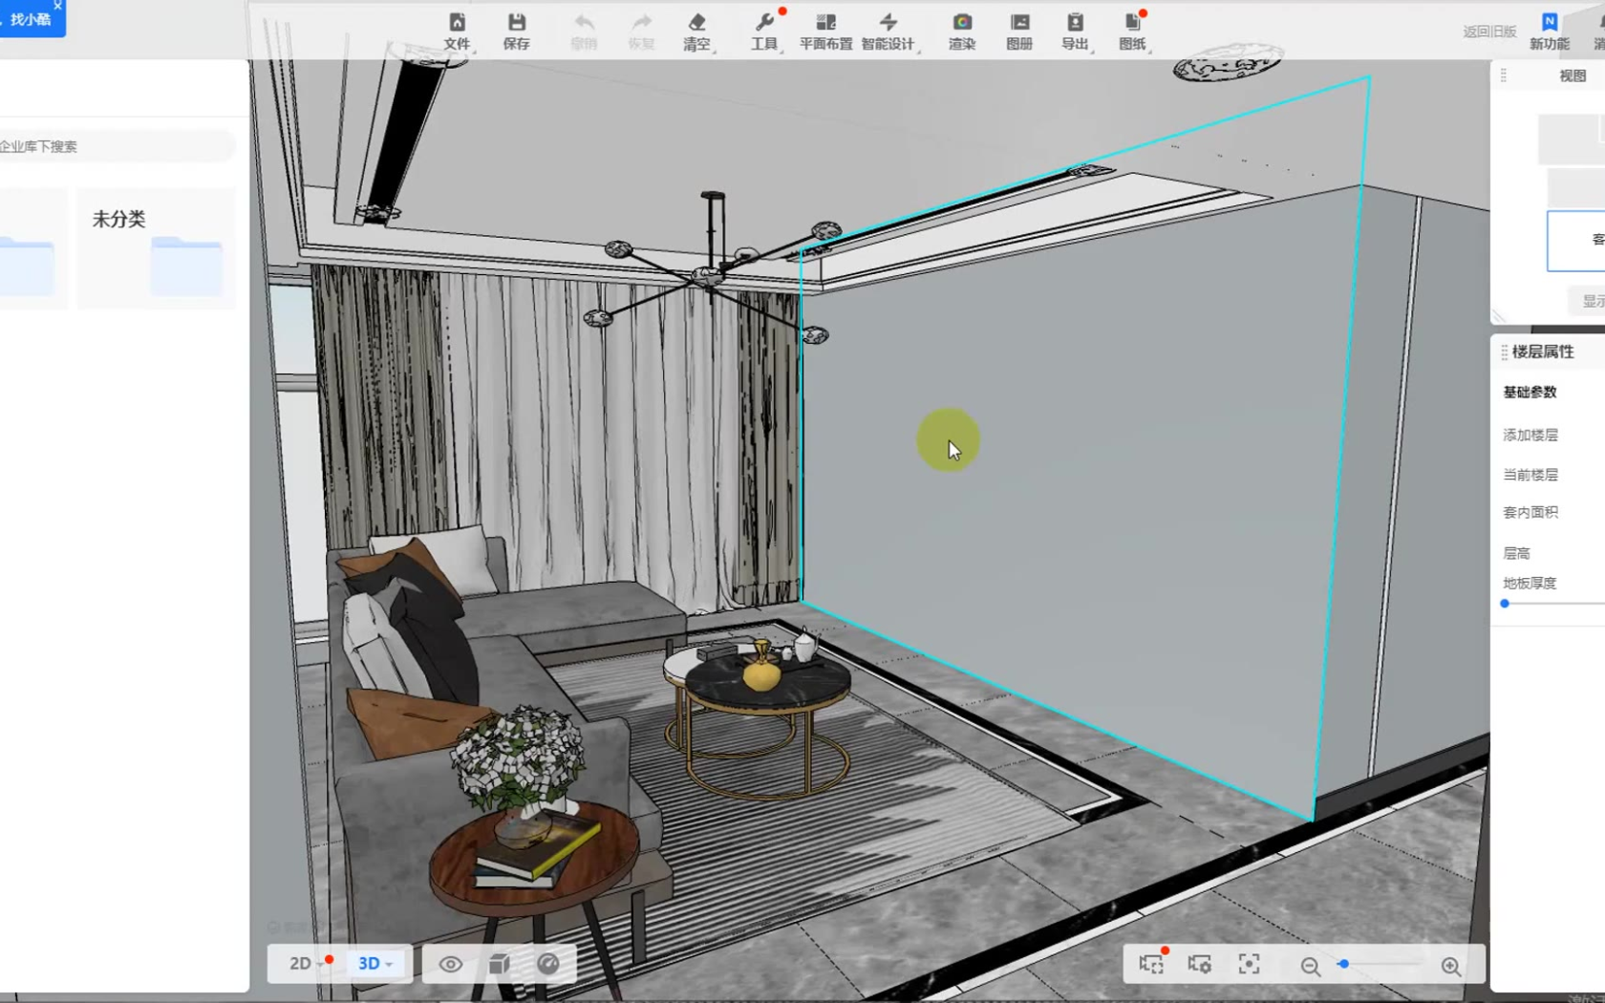Click the 清空 clear eraser icon

(696, 31)
